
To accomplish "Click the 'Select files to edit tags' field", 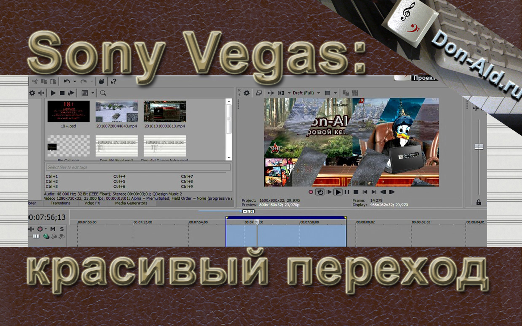I will tap(138, 167).
